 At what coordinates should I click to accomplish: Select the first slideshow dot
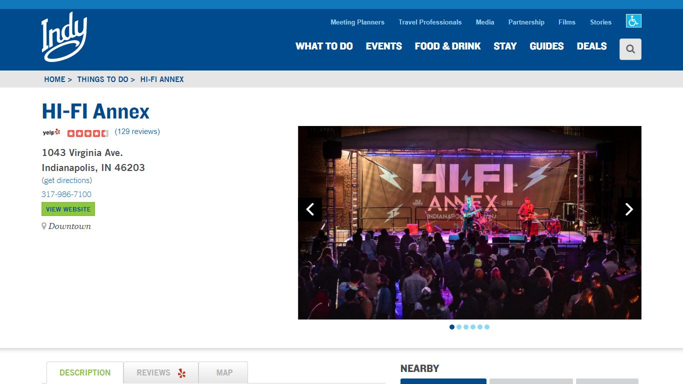tap(452, 327)
